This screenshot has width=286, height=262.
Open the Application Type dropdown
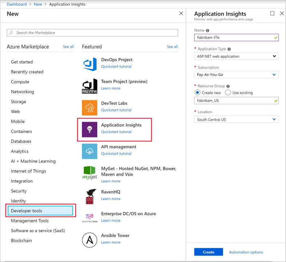(236, 56)
